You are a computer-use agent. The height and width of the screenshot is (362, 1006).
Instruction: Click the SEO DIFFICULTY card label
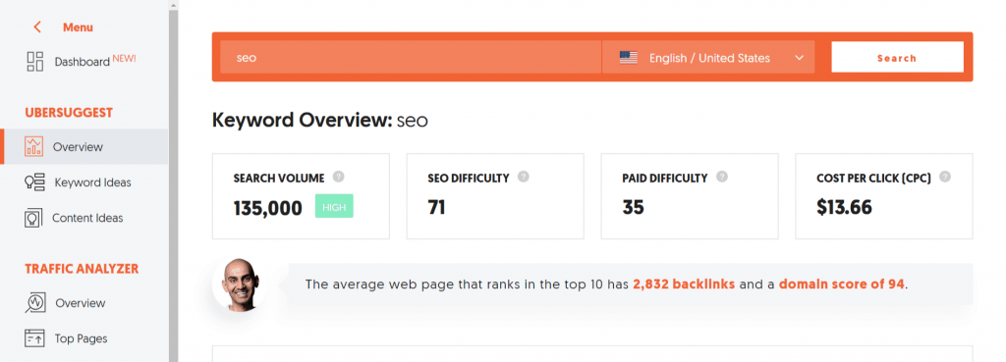click(469, 178)
